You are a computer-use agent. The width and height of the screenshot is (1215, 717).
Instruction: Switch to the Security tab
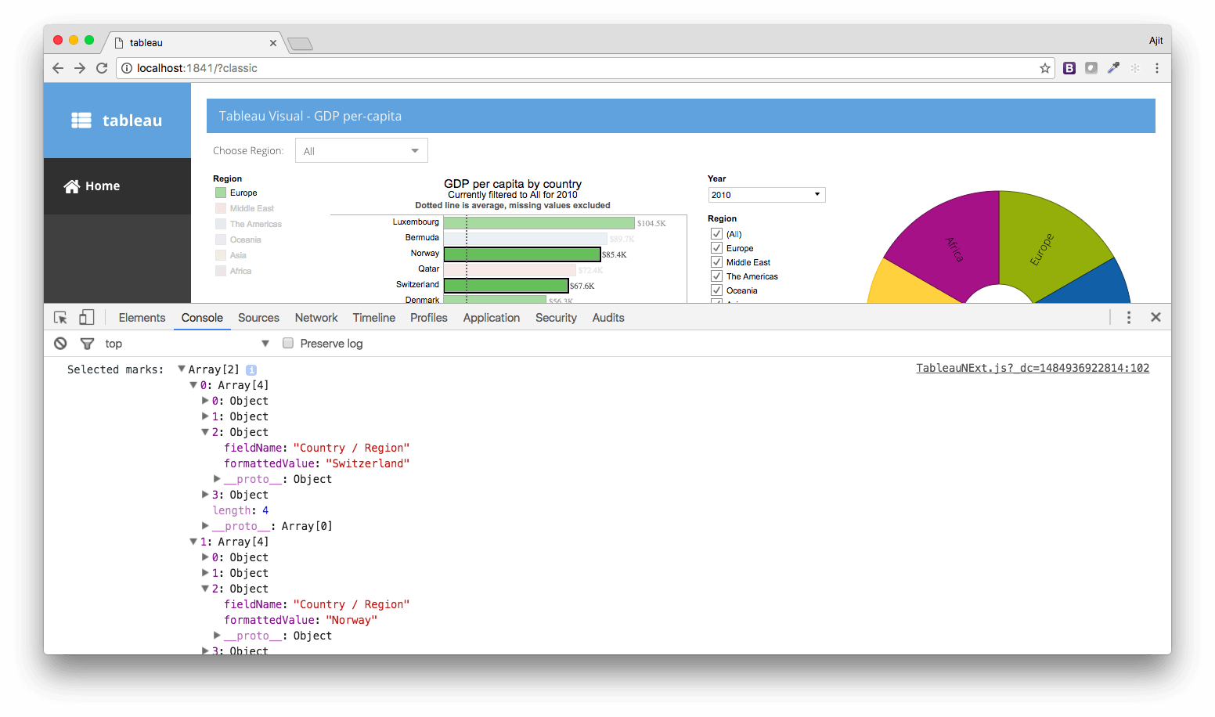(556, 318)
